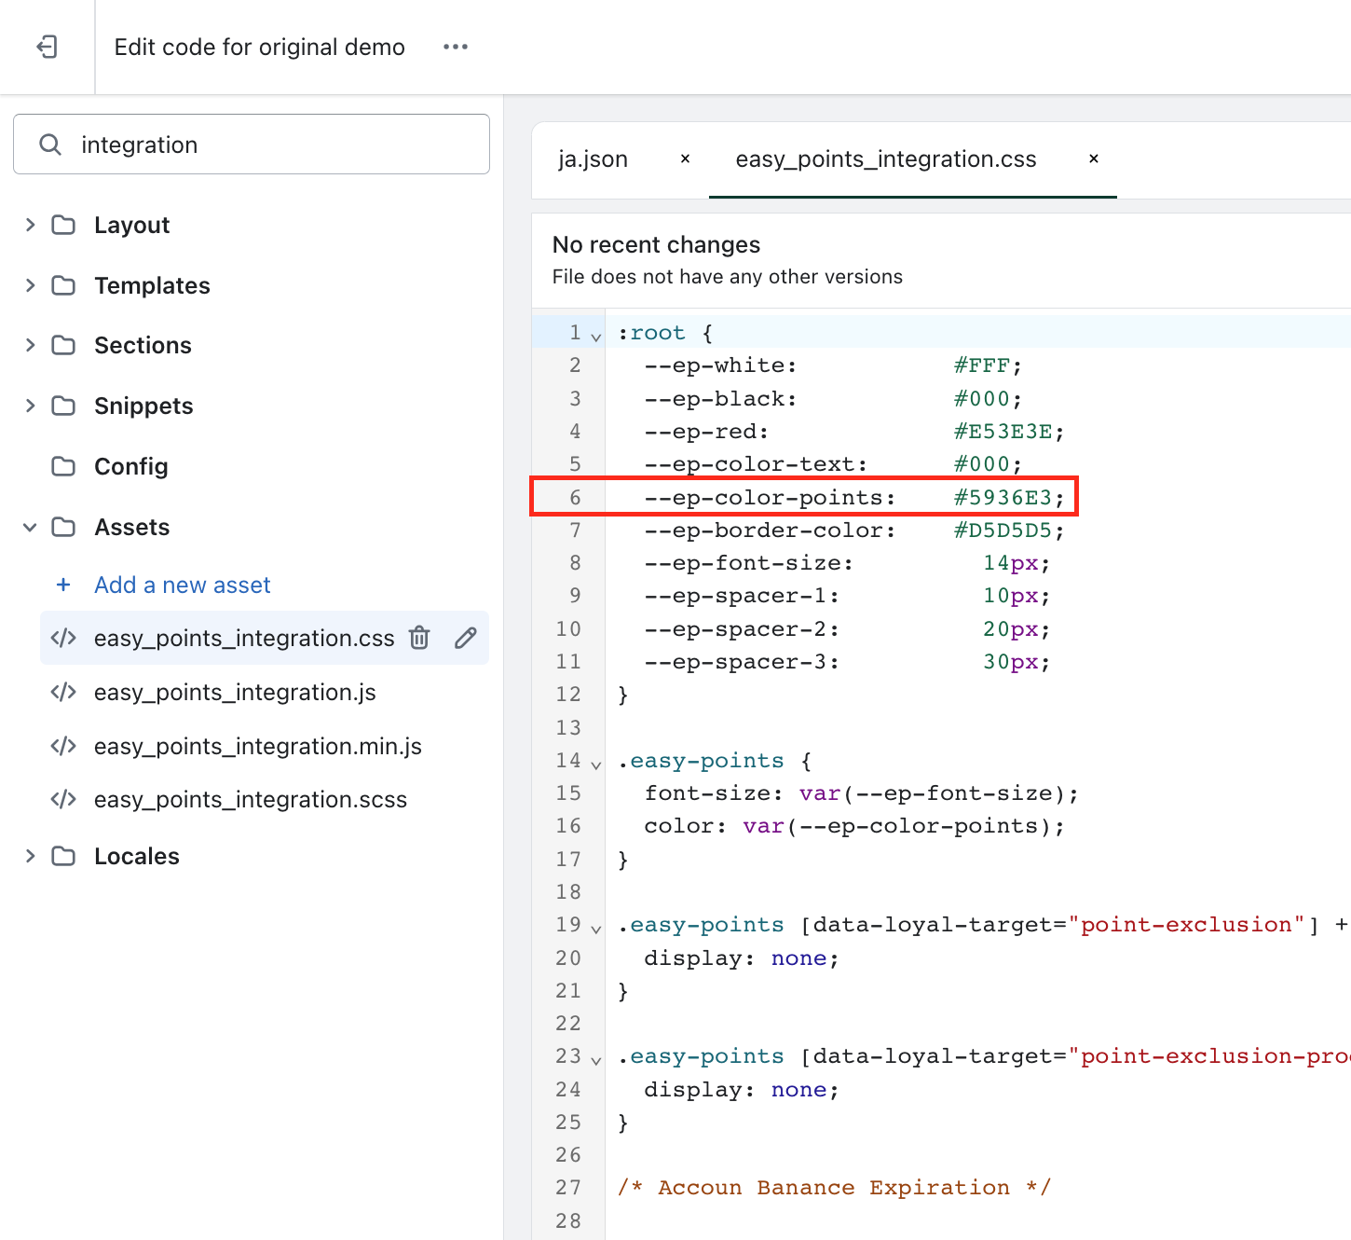
Task: Close the ja.json tab
Action: [685, 158]
